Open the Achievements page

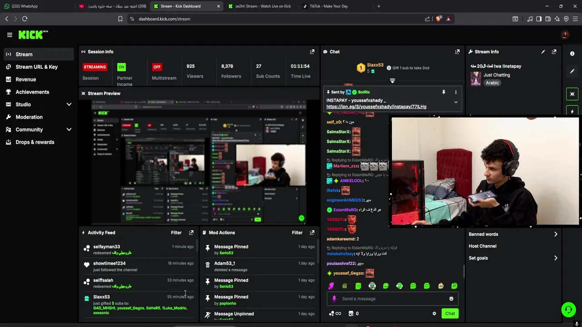tap(39, 92)
